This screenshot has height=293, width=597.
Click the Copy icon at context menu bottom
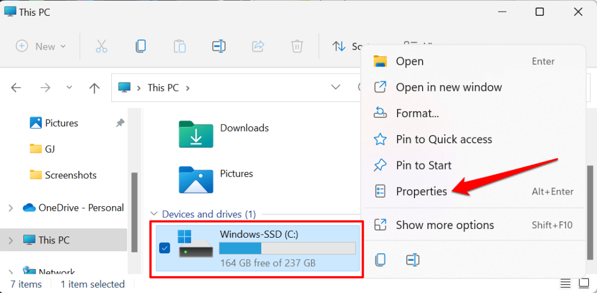(380, 260)
